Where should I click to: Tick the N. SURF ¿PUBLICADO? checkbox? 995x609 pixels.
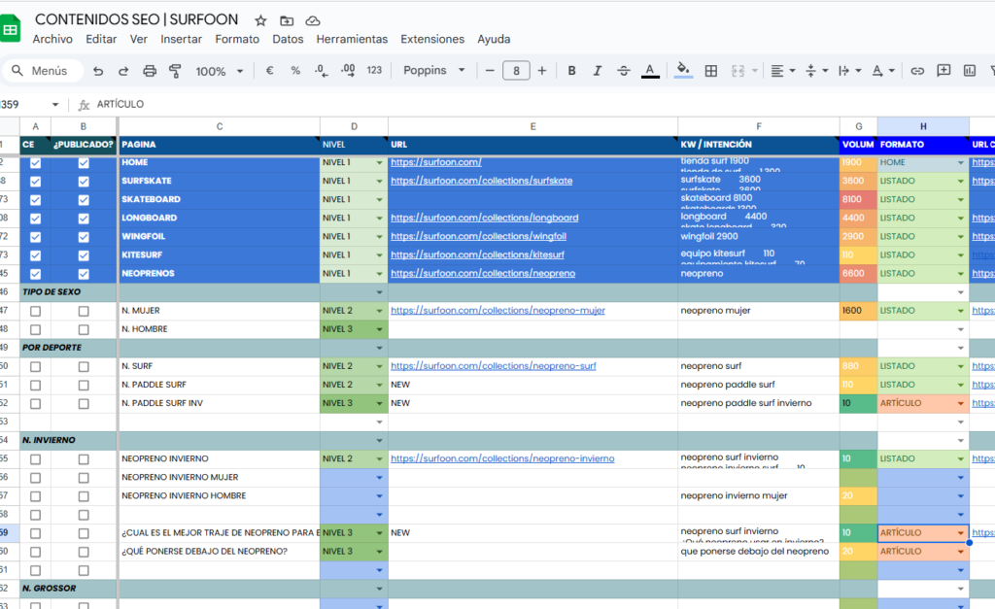coord(84,366)
